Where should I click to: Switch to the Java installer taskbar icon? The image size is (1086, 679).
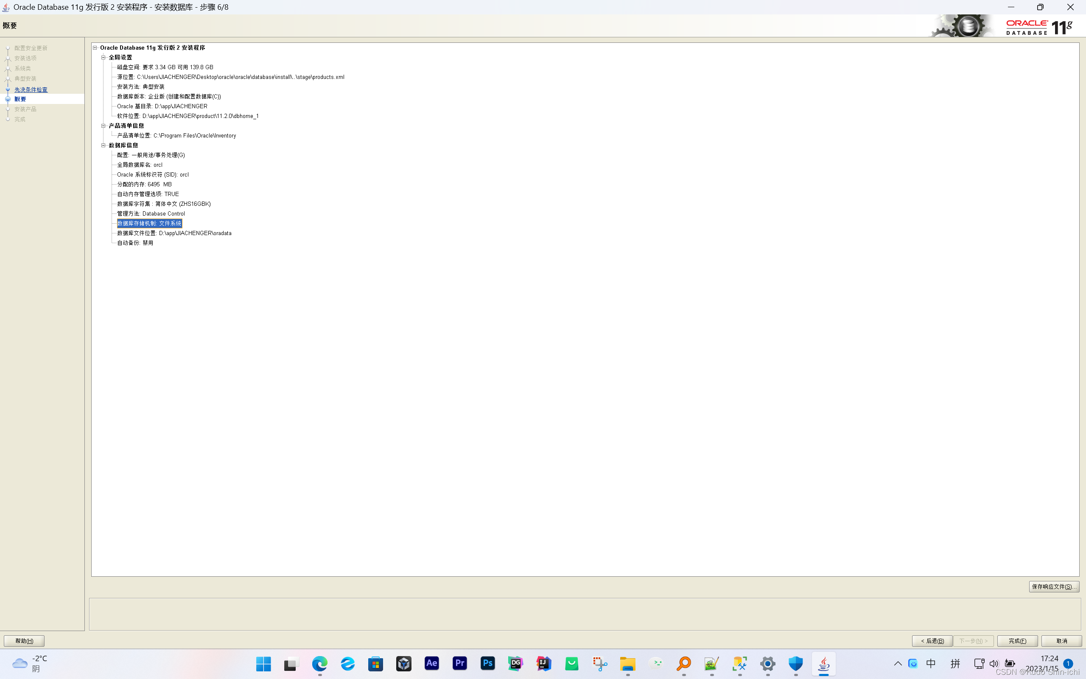click(x=824, y=664)
